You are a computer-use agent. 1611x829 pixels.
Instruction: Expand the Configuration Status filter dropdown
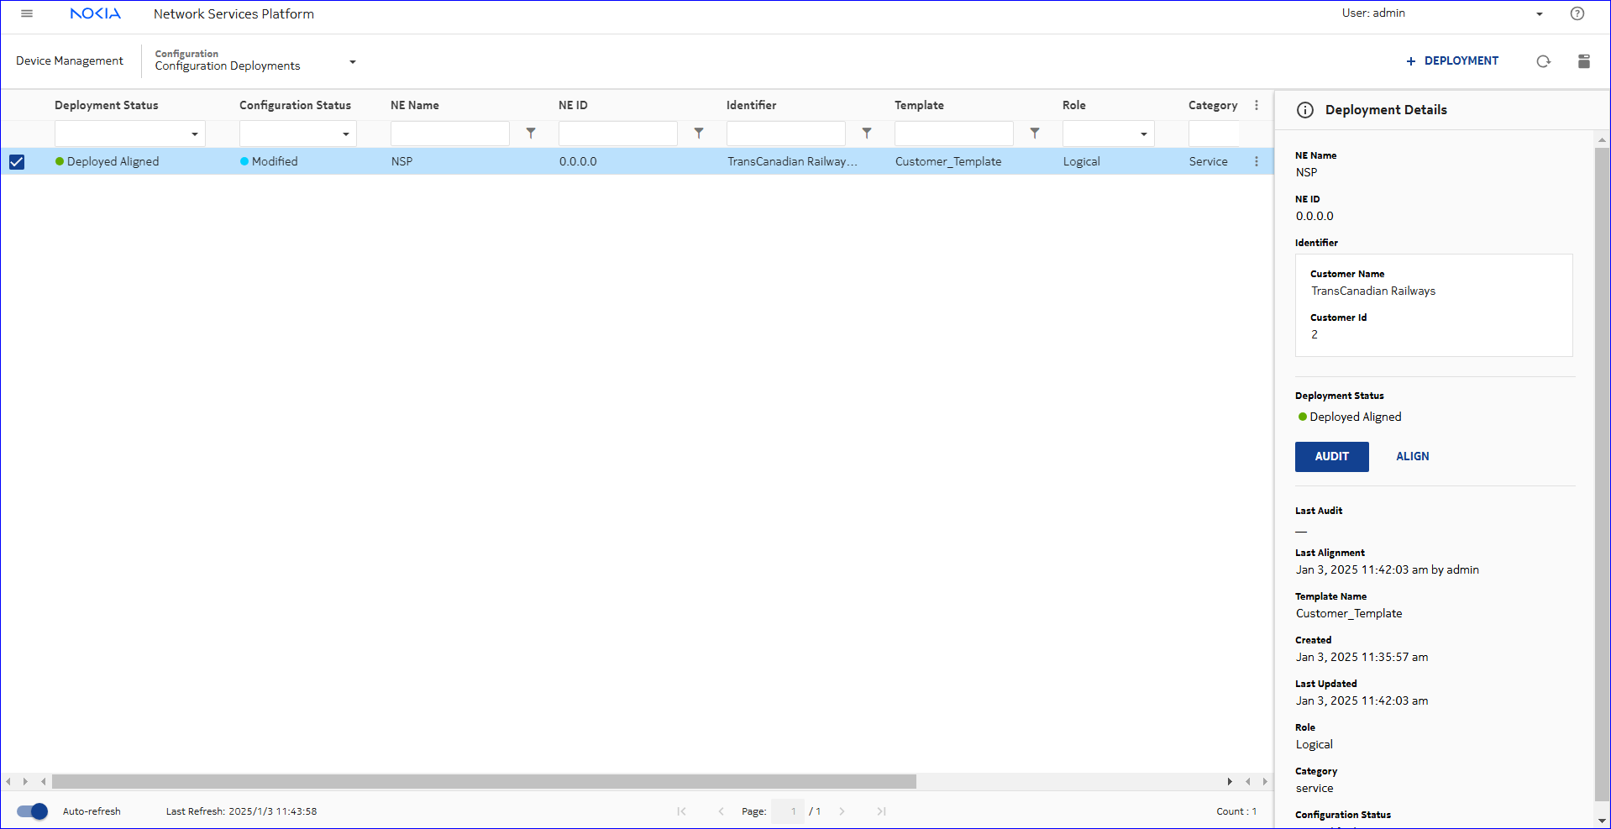click(x=345, y=134)
